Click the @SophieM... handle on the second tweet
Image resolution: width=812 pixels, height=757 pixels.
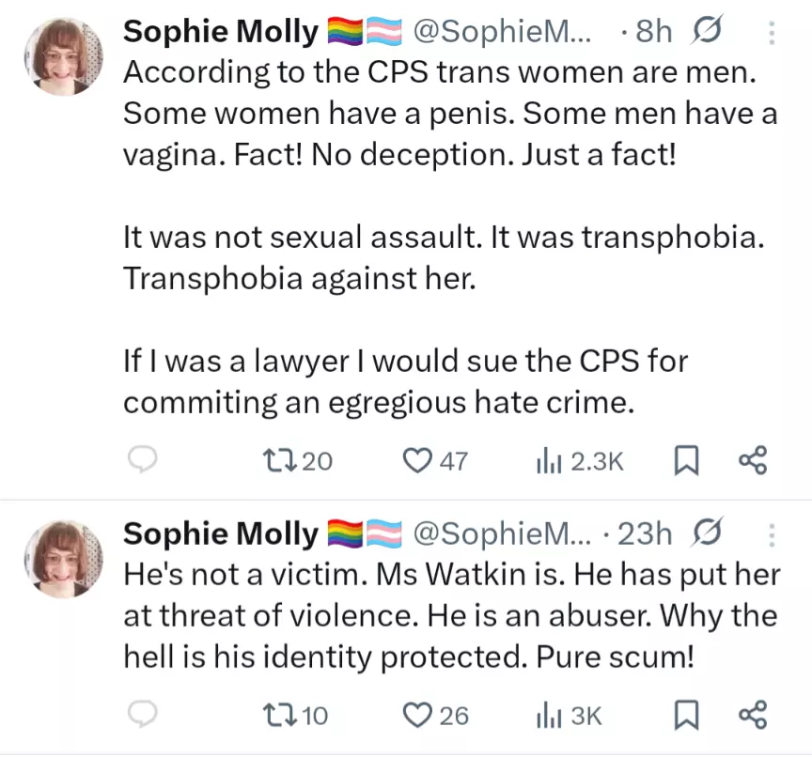pyautogui.click(x=502, y=534)
